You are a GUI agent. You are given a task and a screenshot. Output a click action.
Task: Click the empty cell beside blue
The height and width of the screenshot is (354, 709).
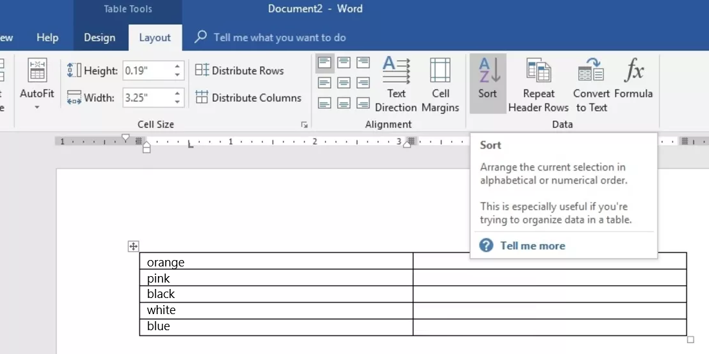(550, 327)
